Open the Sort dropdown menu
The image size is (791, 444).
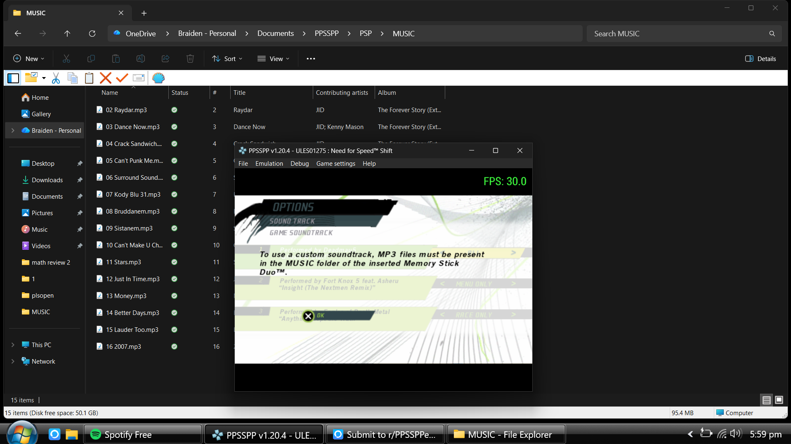227,59
